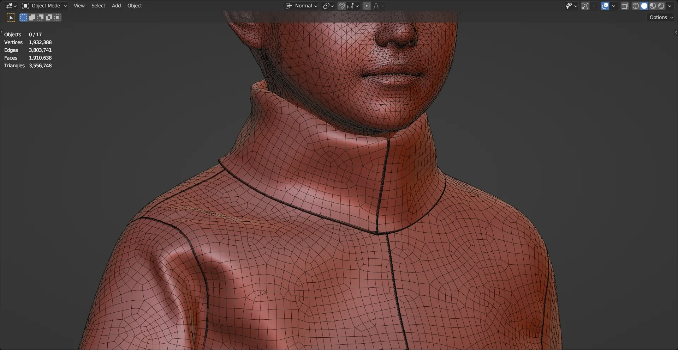Expand the right sidebar arrow
Viewport: 678px width, 350px height.
point(676,32)
